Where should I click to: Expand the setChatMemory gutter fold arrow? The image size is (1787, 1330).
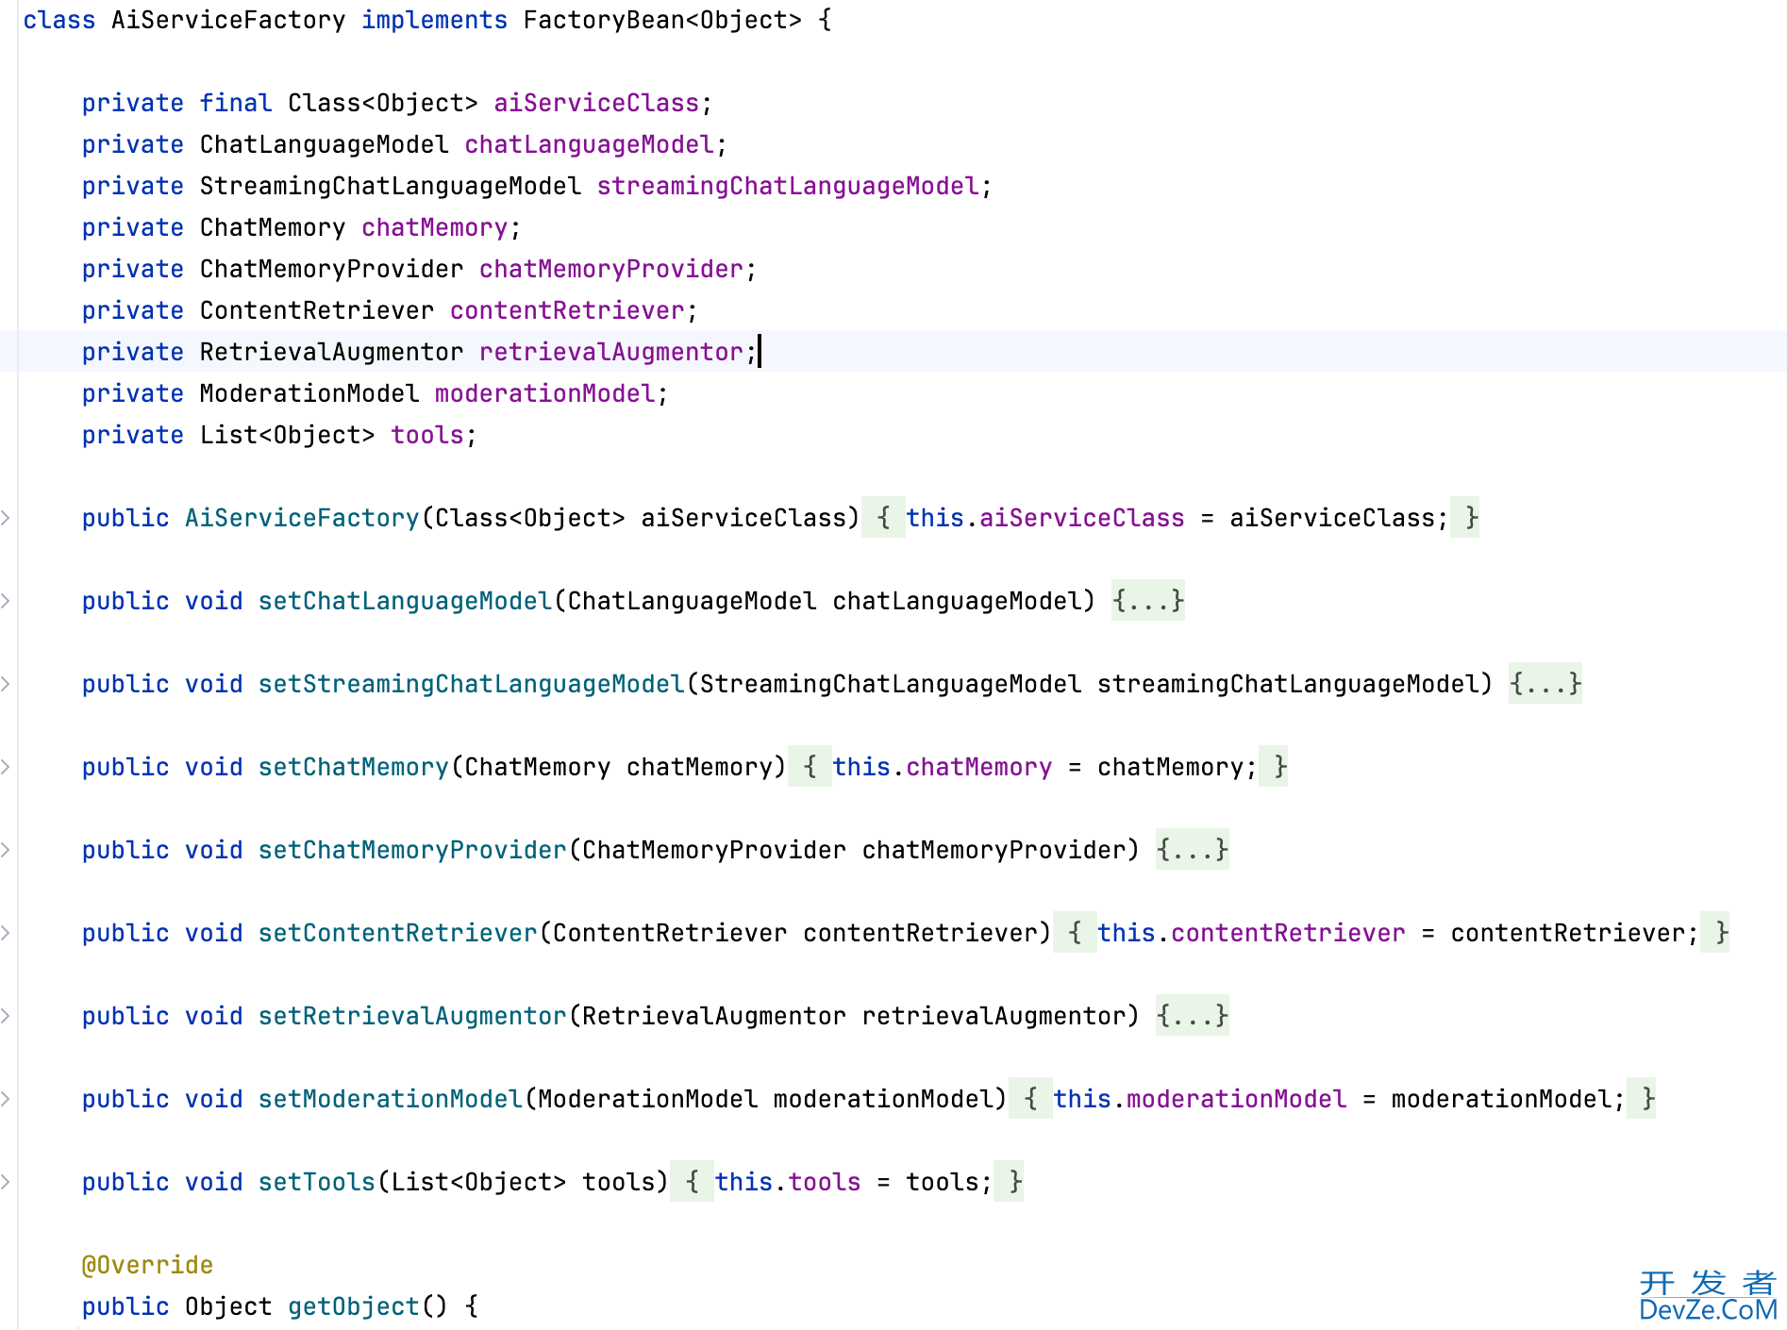[6, 767]
